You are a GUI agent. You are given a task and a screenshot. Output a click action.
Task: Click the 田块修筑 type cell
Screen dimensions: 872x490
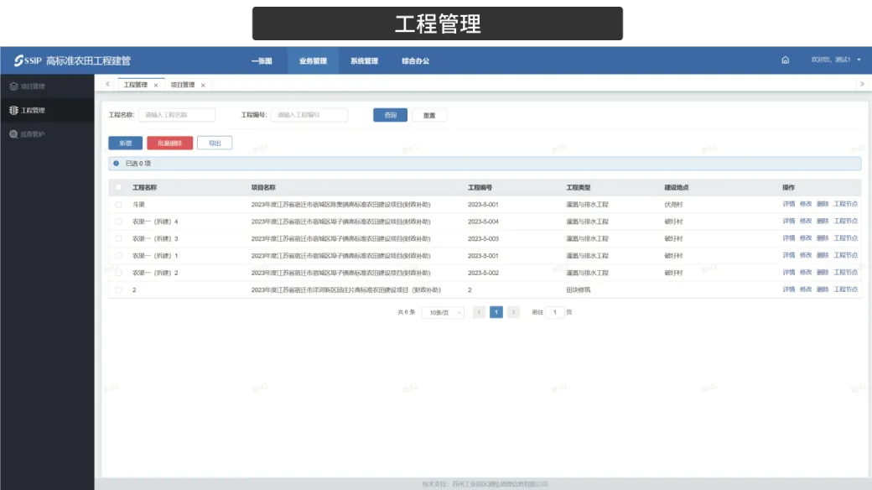[579, 290]
